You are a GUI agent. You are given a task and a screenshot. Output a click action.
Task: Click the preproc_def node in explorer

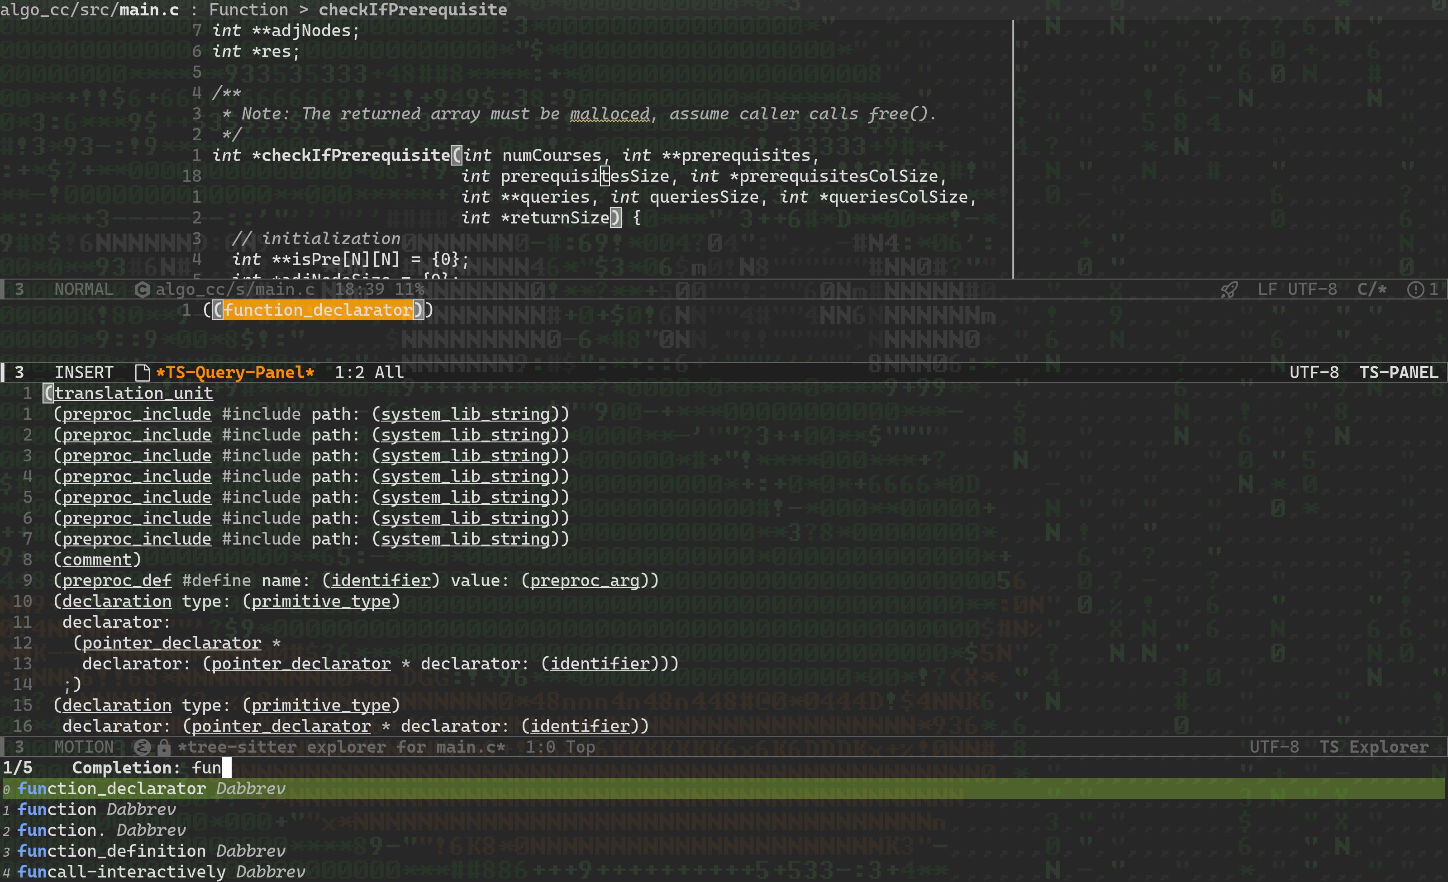click(117, 580)
